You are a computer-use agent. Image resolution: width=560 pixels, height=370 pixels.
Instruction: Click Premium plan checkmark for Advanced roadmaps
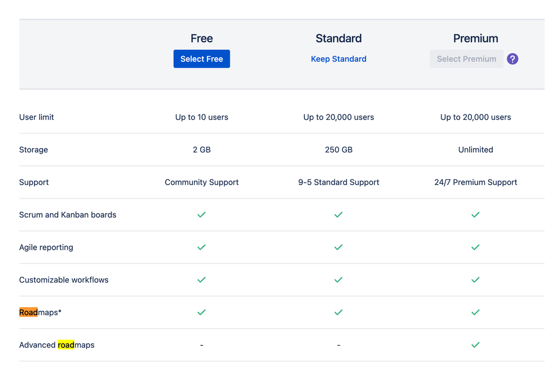coord(475,345)
